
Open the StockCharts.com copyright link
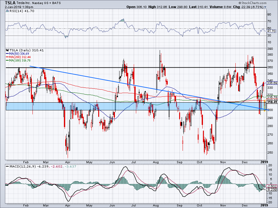[252, 3]
